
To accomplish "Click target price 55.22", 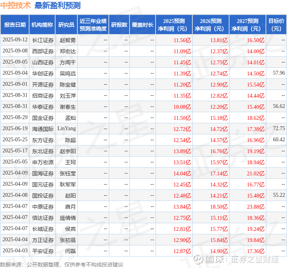I will click(279, 195).
